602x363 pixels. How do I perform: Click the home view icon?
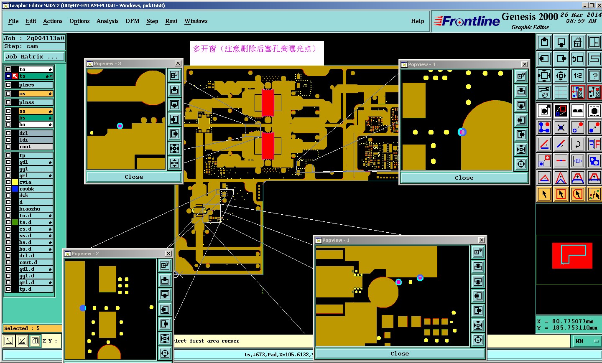[x=578, y=42]
